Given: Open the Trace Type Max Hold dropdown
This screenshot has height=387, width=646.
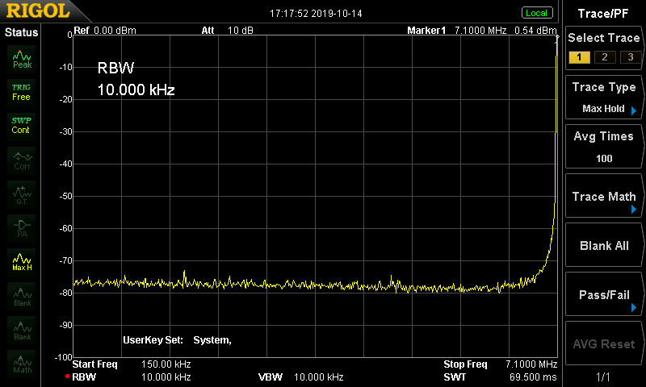Looking at the screenshot, I should pyautogui.click(x=604, y=98).
